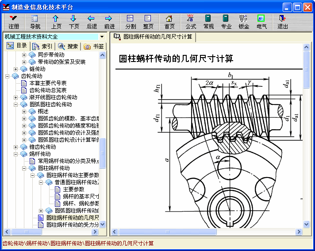Expand the 锥齿轮传动 tree node
The width and height of the screenshot is (315, 251).
pos(16,147)
